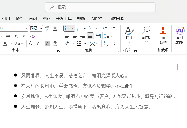Decrease paragraph indent
The width and height of the screenshot is (187, 128).
point(105,28)
